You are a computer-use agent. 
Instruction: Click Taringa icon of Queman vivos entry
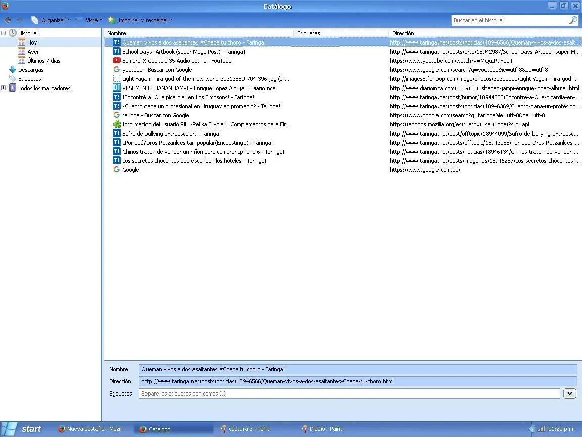click(117, 42)
